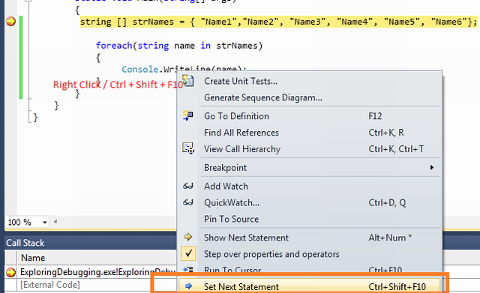
Task: Expand the Breakpoint submenu arrow
Action: point(432,167)
